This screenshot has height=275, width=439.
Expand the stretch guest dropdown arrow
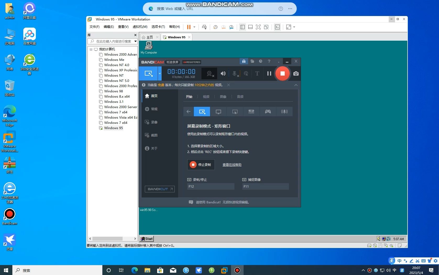click(294, 27)
